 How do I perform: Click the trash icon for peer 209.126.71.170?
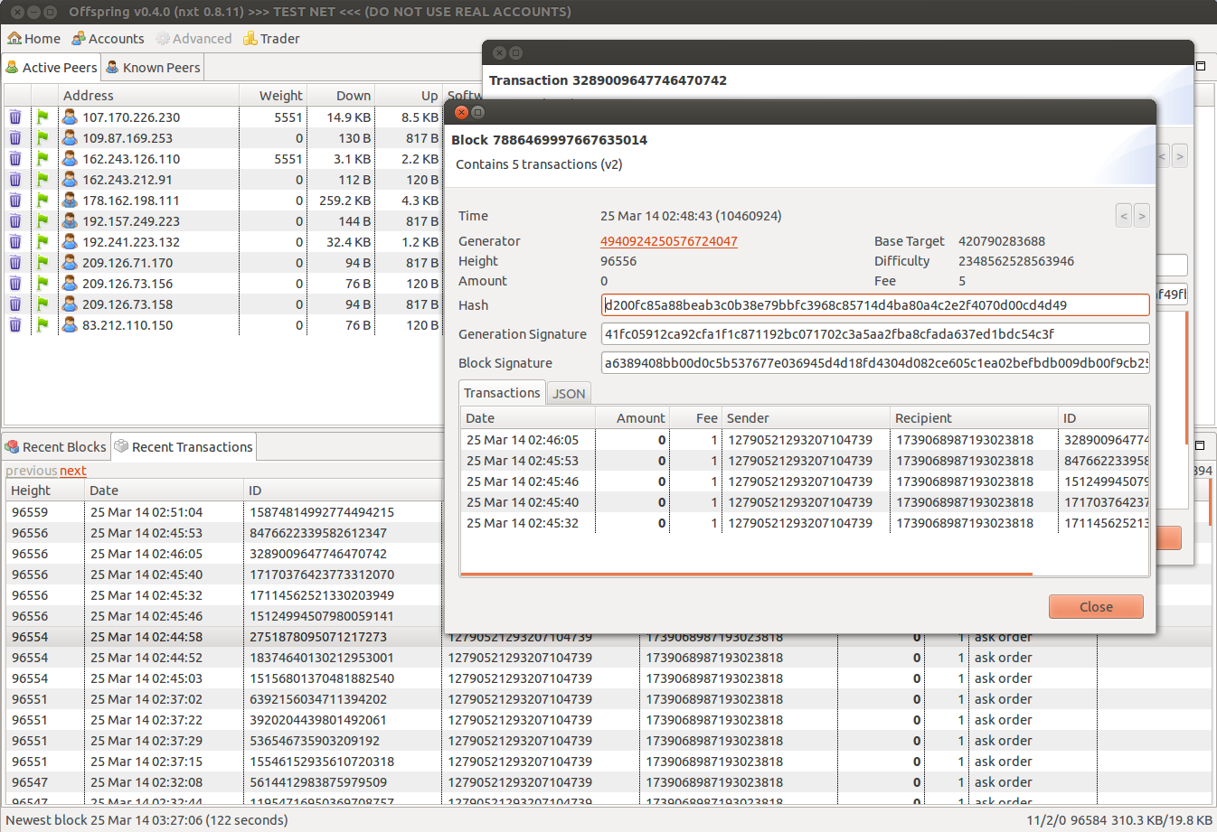15,263
